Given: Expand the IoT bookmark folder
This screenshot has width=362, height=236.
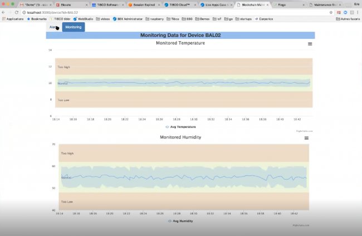Looking at the screenshot, I should pos(217,19).
